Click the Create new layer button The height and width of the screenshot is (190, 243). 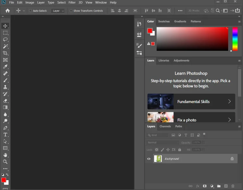click(226, 186)
